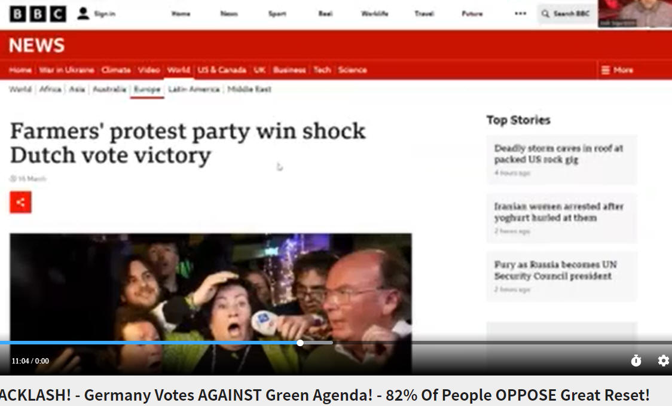
Task: Click the Sign in person icon
Action: coord(83,14)
